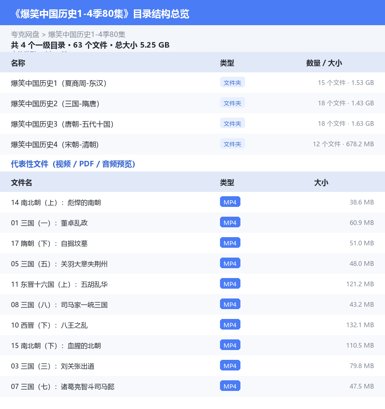Select the size value 43.2 MB
Viewport: 385px width, 409px height.
click(361, 304)
